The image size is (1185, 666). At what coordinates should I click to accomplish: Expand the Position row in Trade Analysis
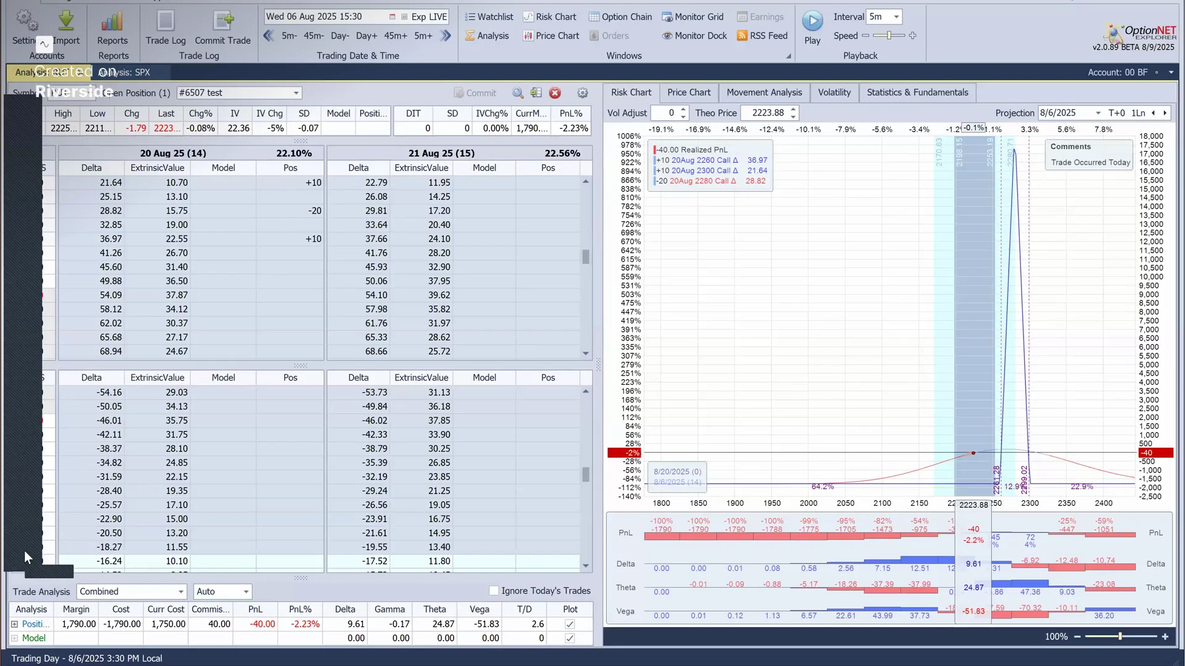(15, 624)
